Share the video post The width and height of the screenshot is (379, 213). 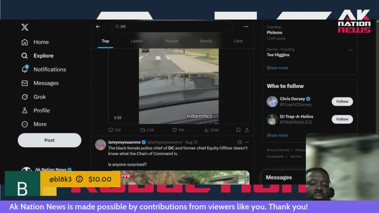247,130
